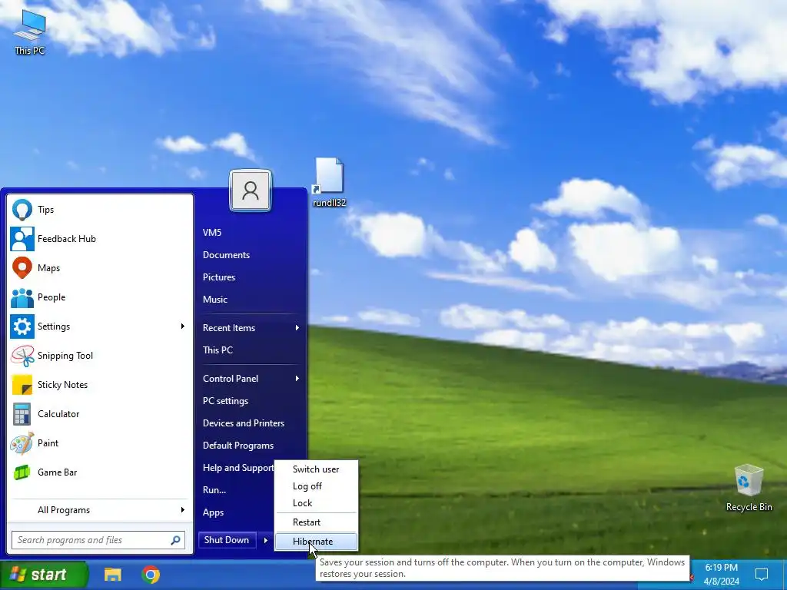Viewport: 787px width, 590px height.
Task: Open Pictures from the start menu
Action: tap(219, 277)
